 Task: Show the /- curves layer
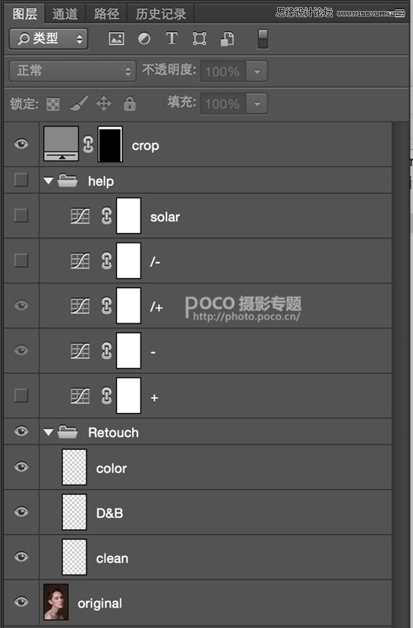[21, 261]
